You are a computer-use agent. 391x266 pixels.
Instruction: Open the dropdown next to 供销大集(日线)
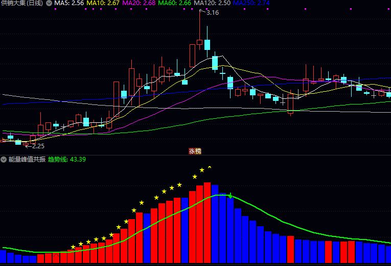coord(49,3)
